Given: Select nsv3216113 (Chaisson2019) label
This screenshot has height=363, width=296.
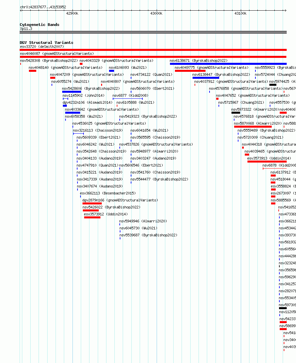Looking at the screenshot, I should pos(98,130).
